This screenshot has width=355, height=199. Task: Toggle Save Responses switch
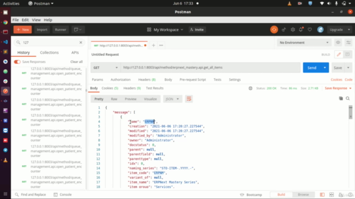[17, 62]
